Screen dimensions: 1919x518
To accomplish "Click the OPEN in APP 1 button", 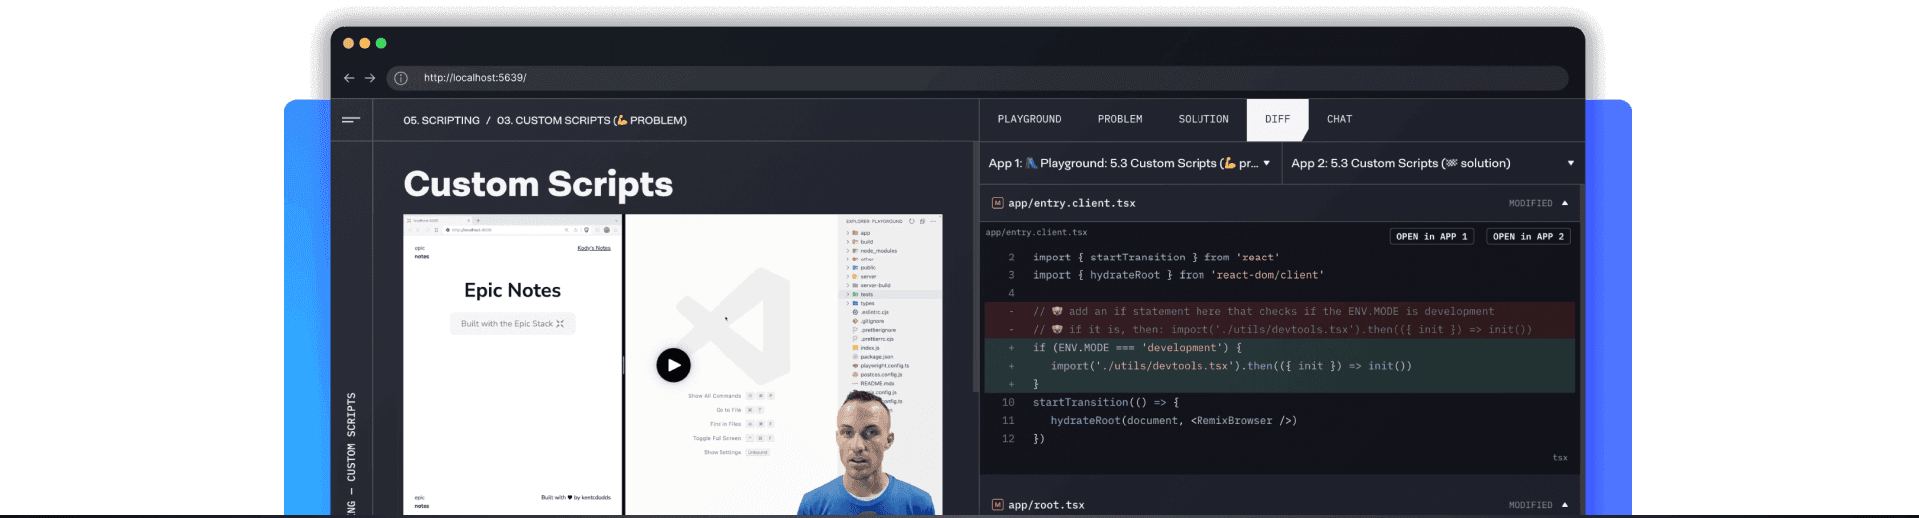I will pos(1431,237).
